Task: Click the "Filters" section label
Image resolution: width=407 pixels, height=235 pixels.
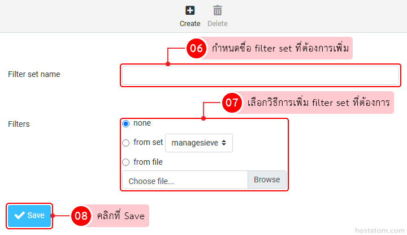Action: point(19,123)
